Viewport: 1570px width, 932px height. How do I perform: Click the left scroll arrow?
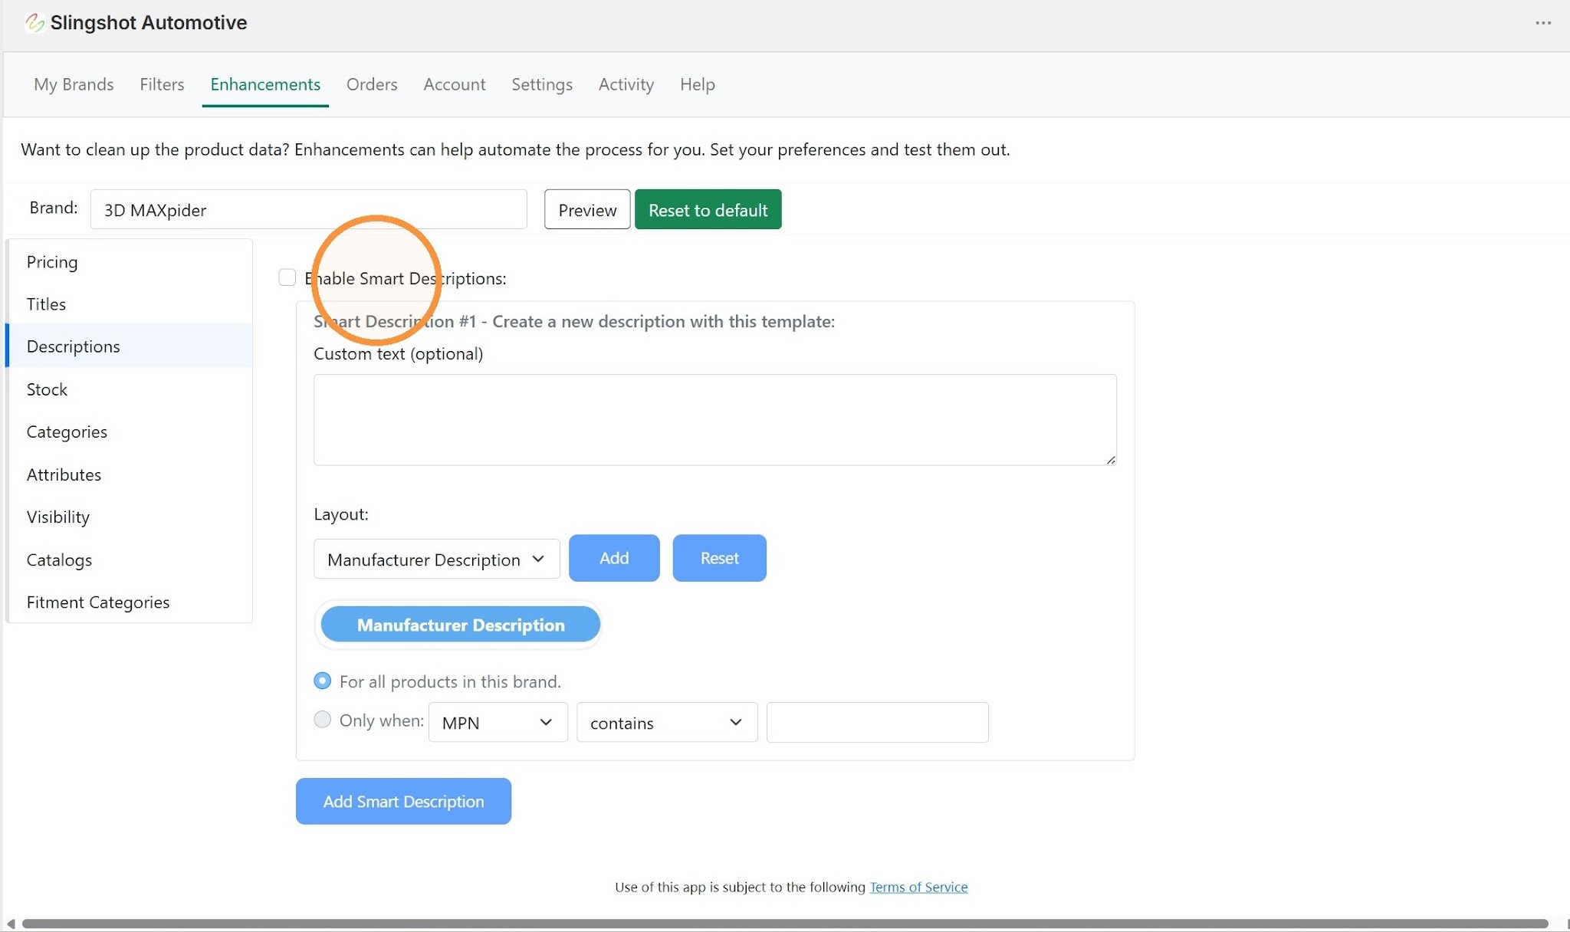pyautogui.click(x=11, y=924)
